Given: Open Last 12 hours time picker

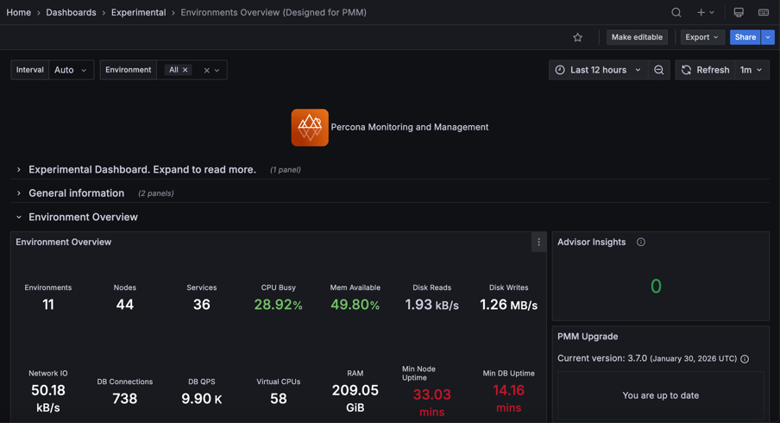Looking at the screenshot, I should 598,70.
